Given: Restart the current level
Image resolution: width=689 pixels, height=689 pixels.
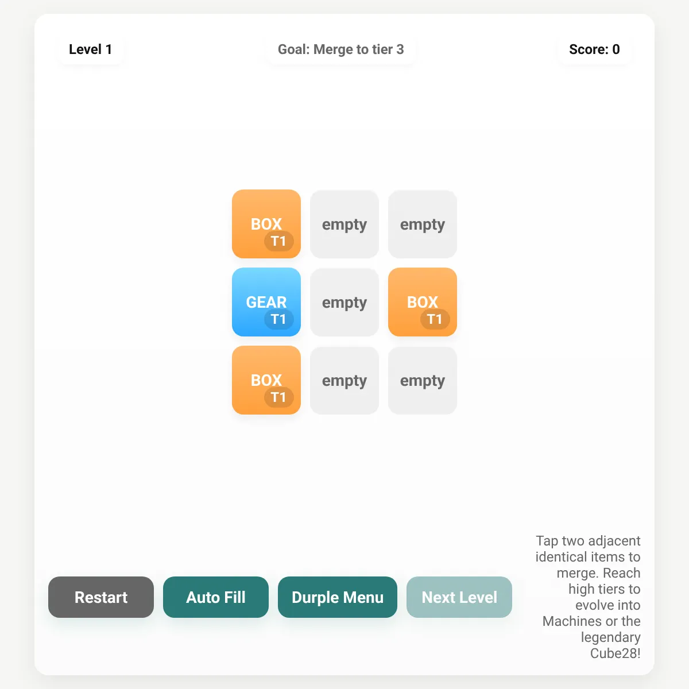Looking at the screenshot, I should [101, 597].
